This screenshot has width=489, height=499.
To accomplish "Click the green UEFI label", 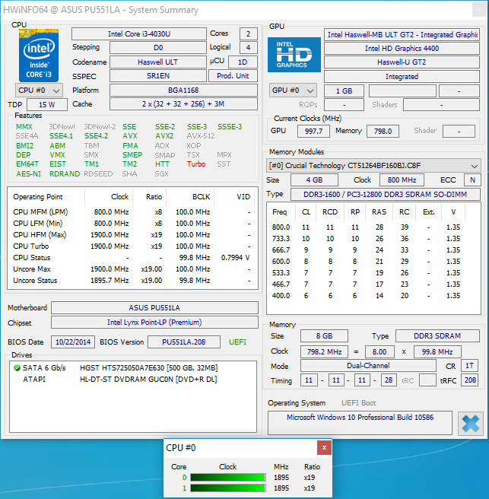I will point(238,342).
